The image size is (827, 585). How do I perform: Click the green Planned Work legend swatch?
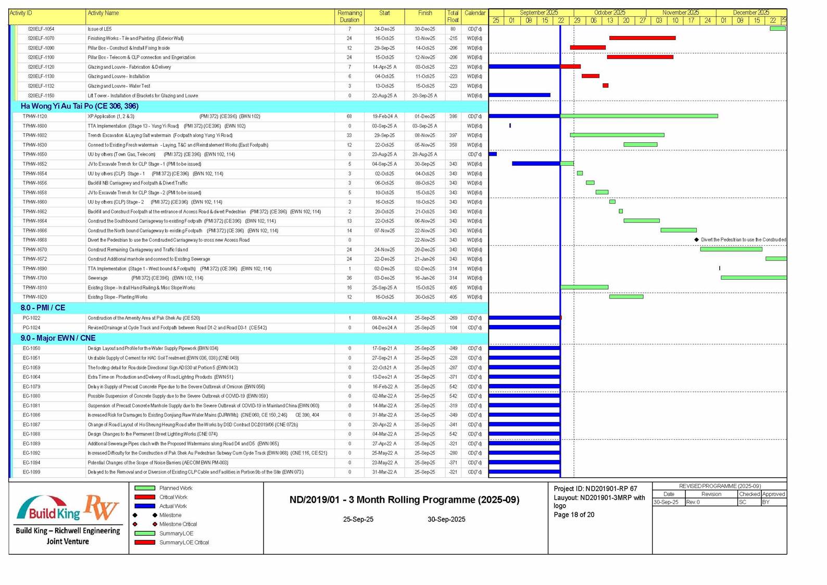click(x=145, y=488)
